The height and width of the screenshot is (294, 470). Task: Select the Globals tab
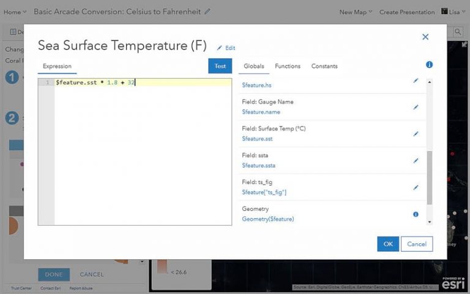pyautogui.click(x=254, y=66)
